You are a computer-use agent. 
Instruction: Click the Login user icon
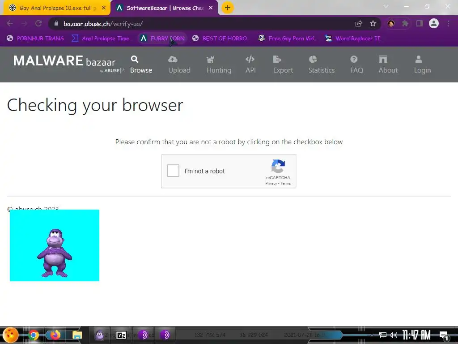(x=419, y=60)
